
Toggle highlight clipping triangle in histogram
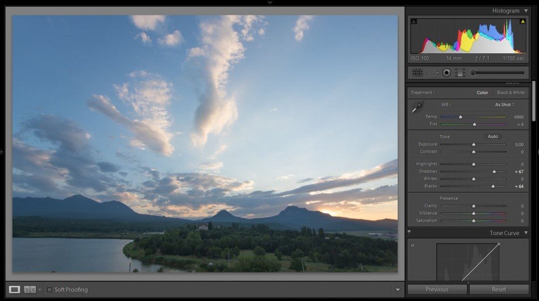click(x=523, y=22)
